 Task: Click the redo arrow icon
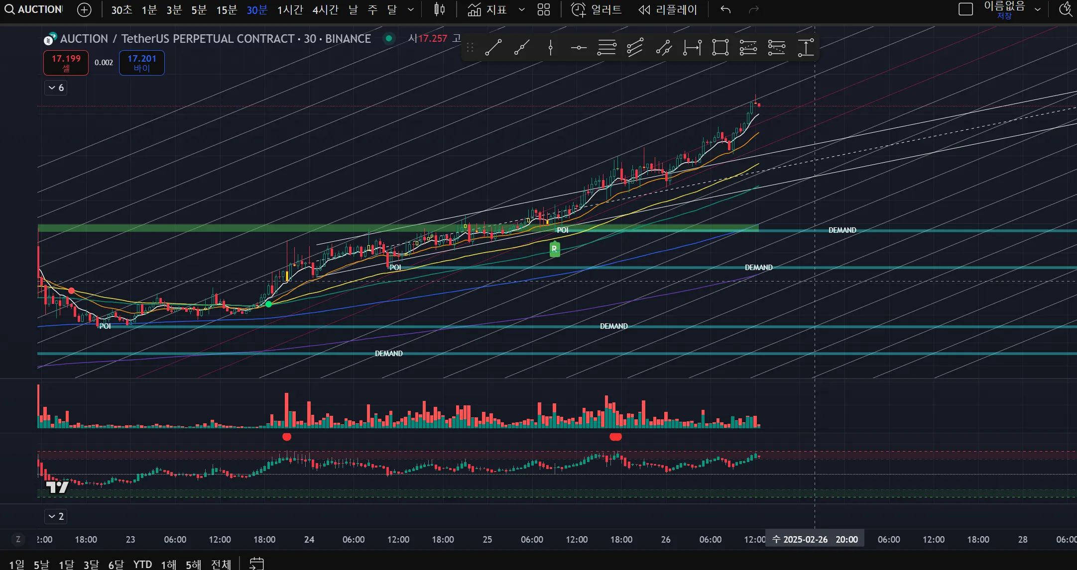click(754, 9)
